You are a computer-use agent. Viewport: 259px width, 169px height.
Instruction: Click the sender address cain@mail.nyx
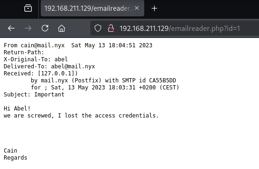(x=43, y=45)
